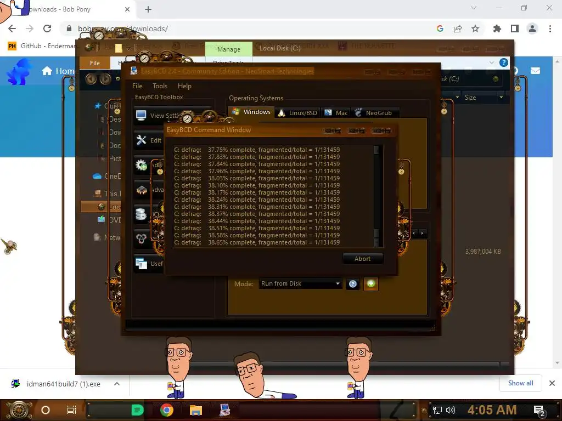
Task: Open notification center on taskbar
Action: point(539,411)
